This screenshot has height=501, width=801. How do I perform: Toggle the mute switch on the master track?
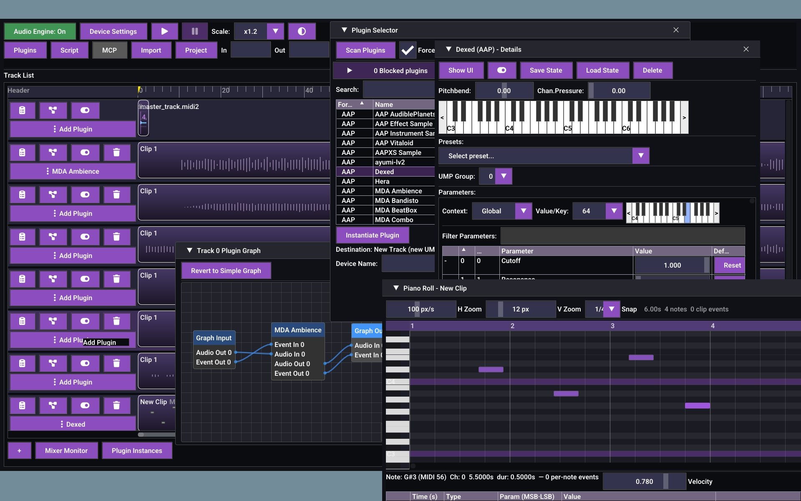tap(85, 110)
